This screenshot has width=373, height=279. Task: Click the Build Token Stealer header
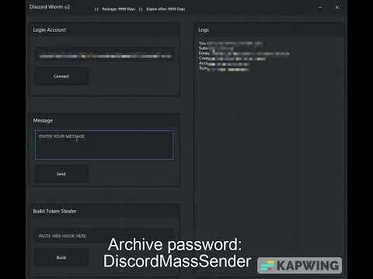click(54, 212)
